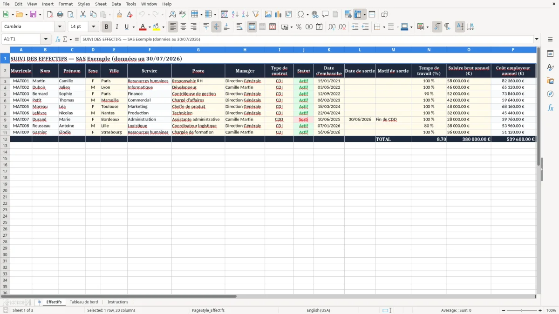Toggle Italic formatting button
Image resolution: width=559 pixels, height=314 pixels.
(x=117, y=27)
